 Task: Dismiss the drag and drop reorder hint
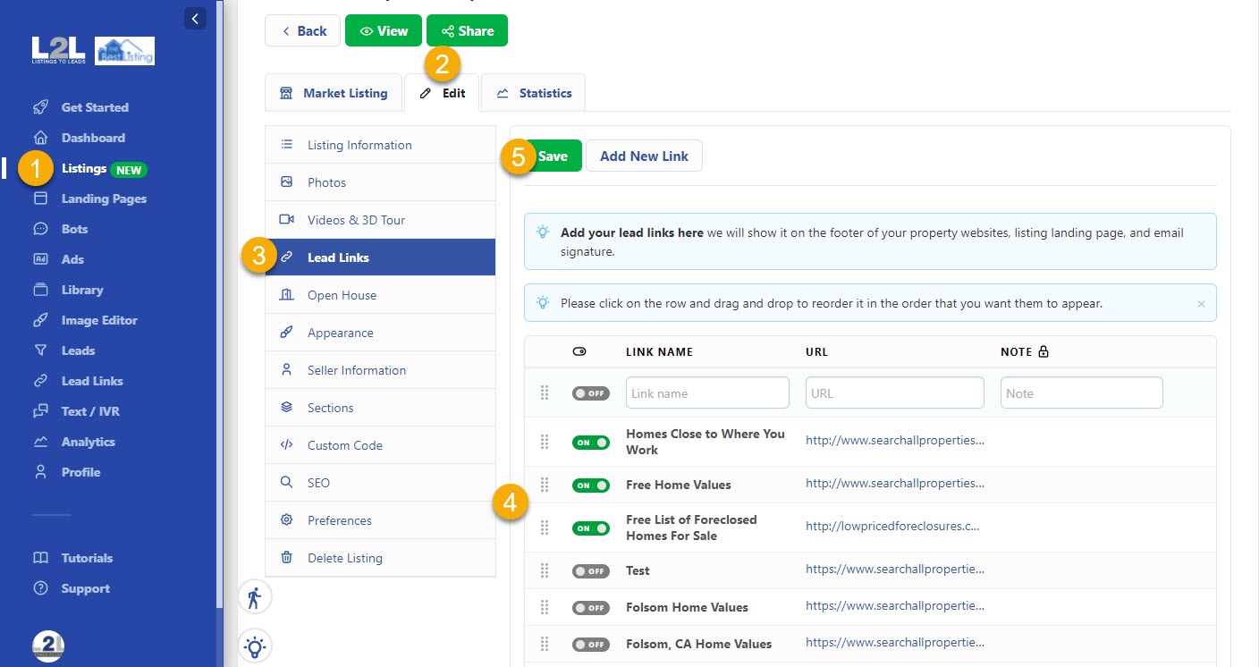1201,304
